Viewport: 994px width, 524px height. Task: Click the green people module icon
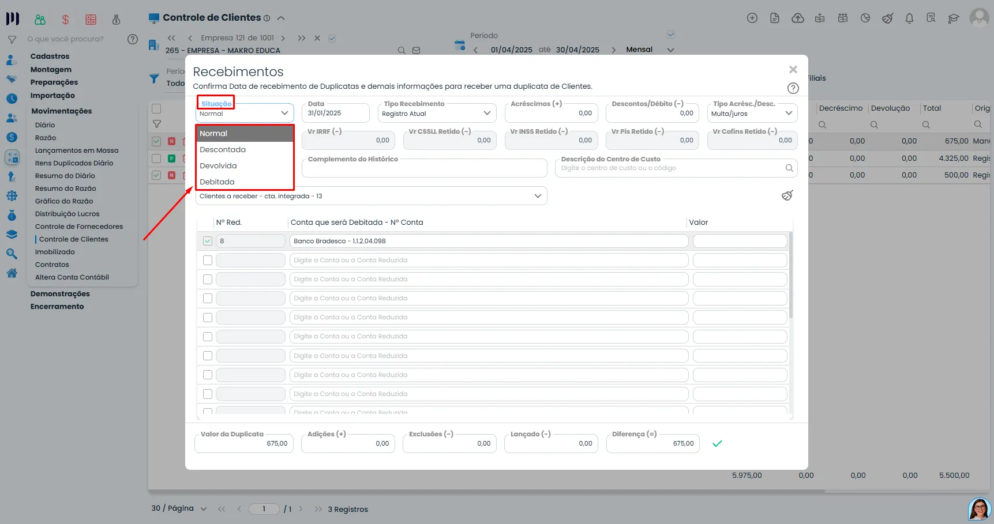click(40, 20)
